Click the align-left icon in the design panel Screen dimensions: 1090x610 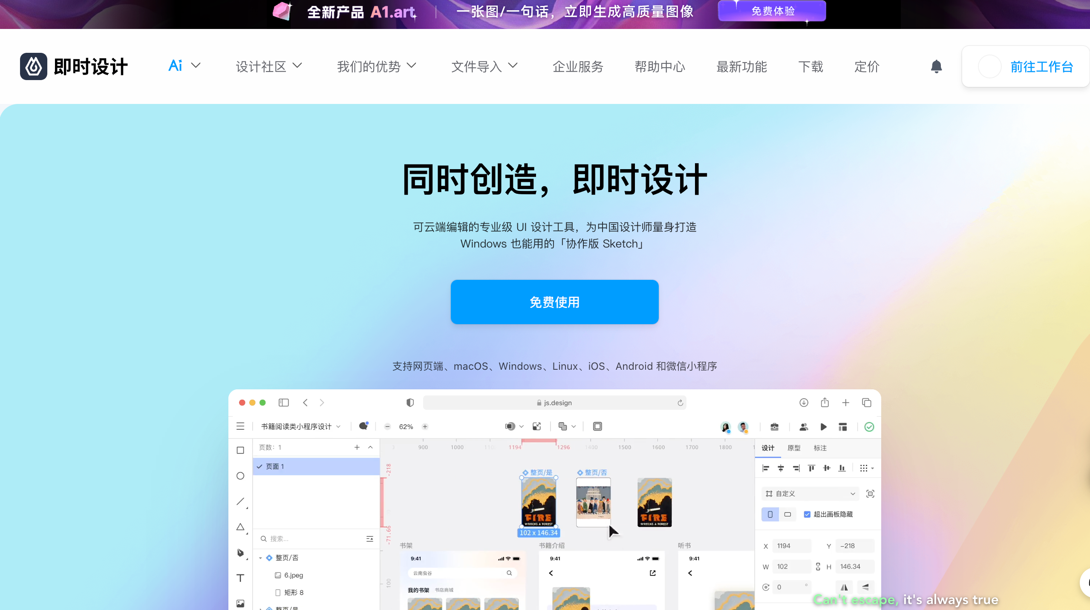point(765,468)
